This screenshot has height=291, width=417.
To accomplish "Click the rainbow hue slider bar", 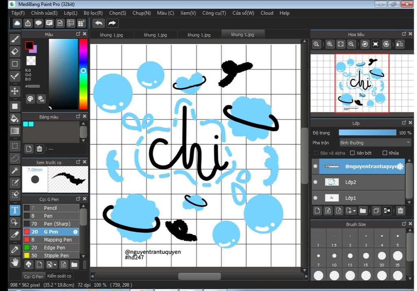I will coord(83,74).
